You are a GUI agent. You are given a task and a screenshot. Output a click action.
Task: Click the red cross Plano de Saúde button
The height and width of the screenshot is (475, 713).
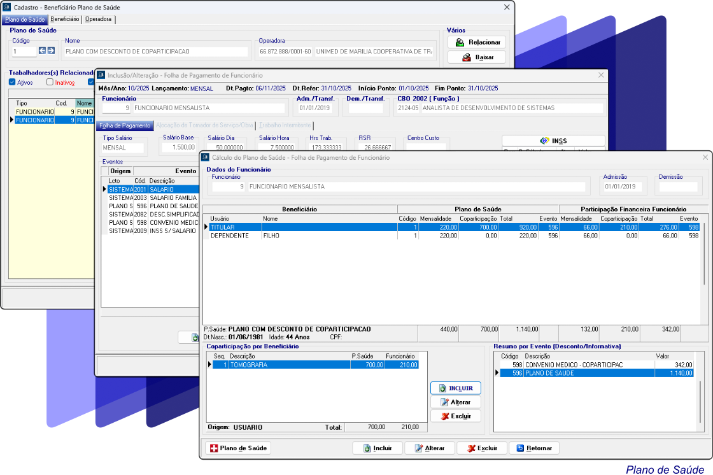pyautogui.click(x=237, y=448)
